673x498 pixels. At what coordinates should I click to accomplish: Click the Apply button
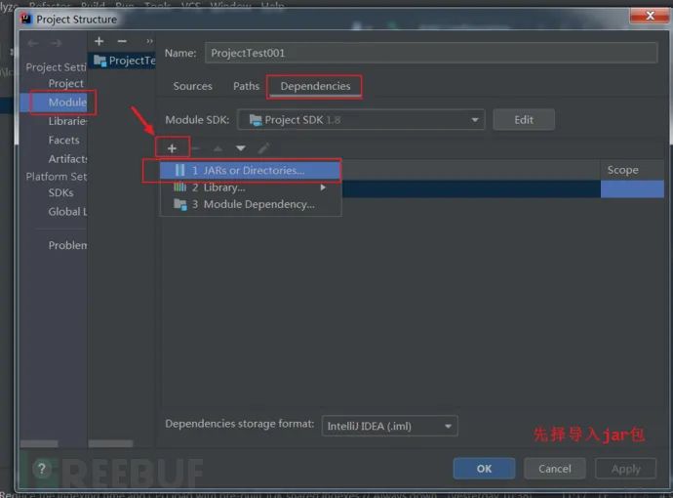625,469
